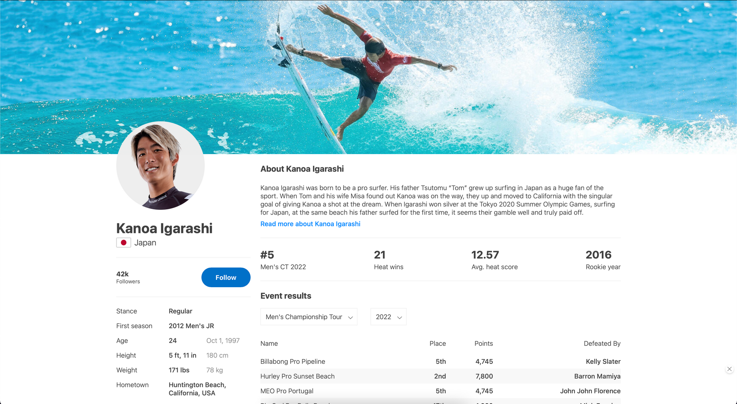The height and width of the screenshot is (404, 737).
Task: Expand the Men's Championship Tour dropdown
Action: click(308, 317)
